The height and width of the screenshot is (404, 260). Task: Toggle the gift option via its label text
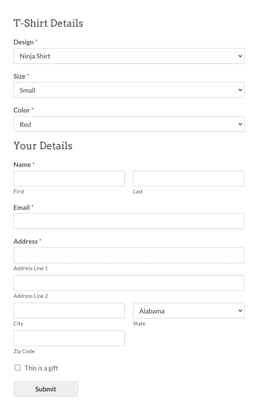41,368
